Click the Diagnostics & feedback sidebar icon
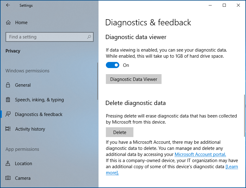This screenshot has width=246, height=188. click(x=8, y=114)
